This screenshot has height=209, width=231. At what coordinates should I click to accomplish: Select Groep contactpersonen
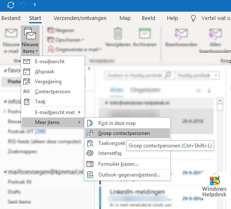point(127,133)
